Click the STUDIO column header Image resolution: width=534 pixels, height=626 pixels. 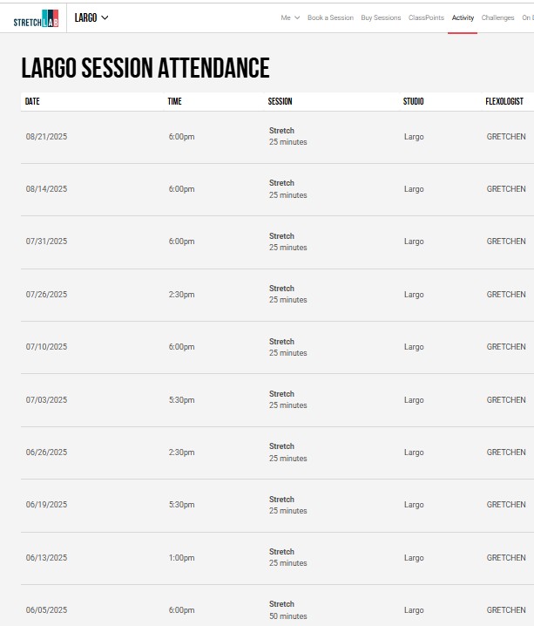pyautogui.click(x=413, y=102)
